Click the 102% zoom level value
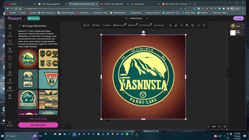 tap(214, 126)
